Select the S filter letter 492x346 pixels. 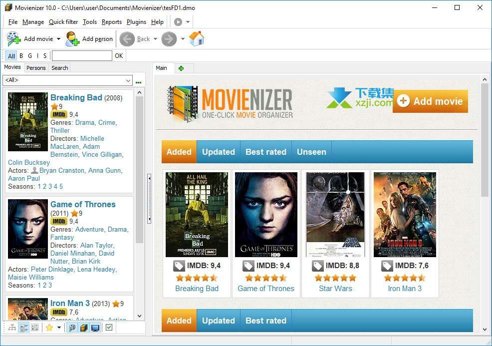point(45,56)
